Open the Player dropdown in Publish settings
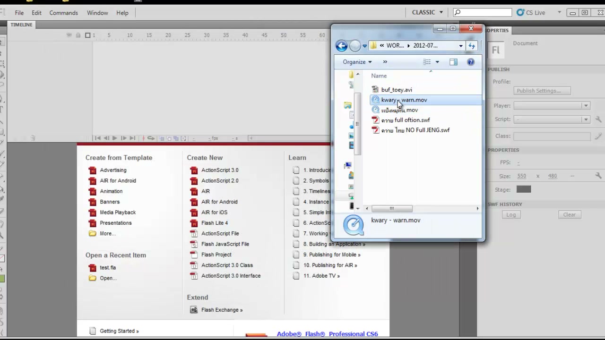 552,106
